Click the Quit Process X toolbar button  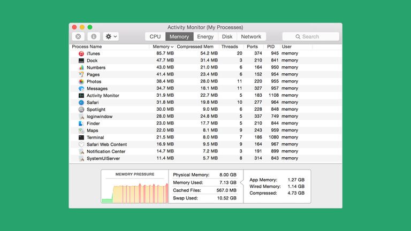[x=78, y=36]
